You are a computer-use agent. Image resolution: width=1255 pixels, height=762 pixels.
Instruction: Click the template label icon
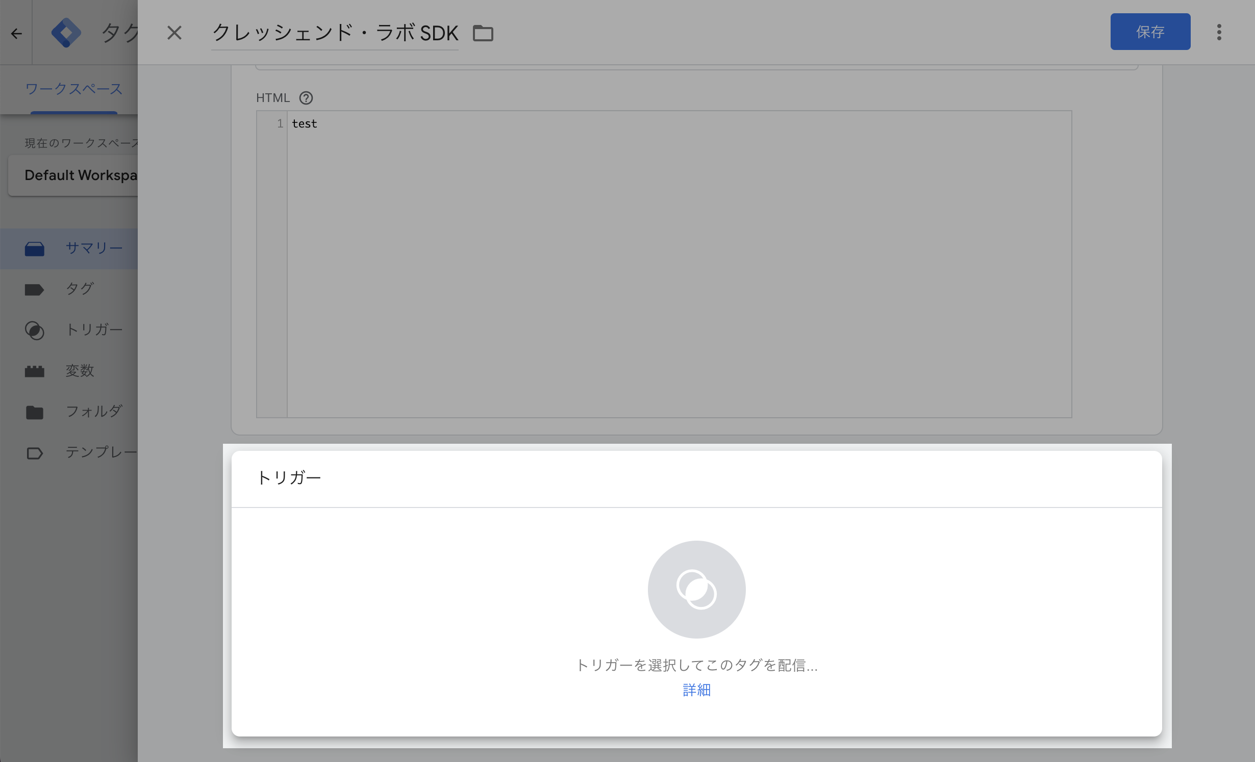click(x=34, y=453)
